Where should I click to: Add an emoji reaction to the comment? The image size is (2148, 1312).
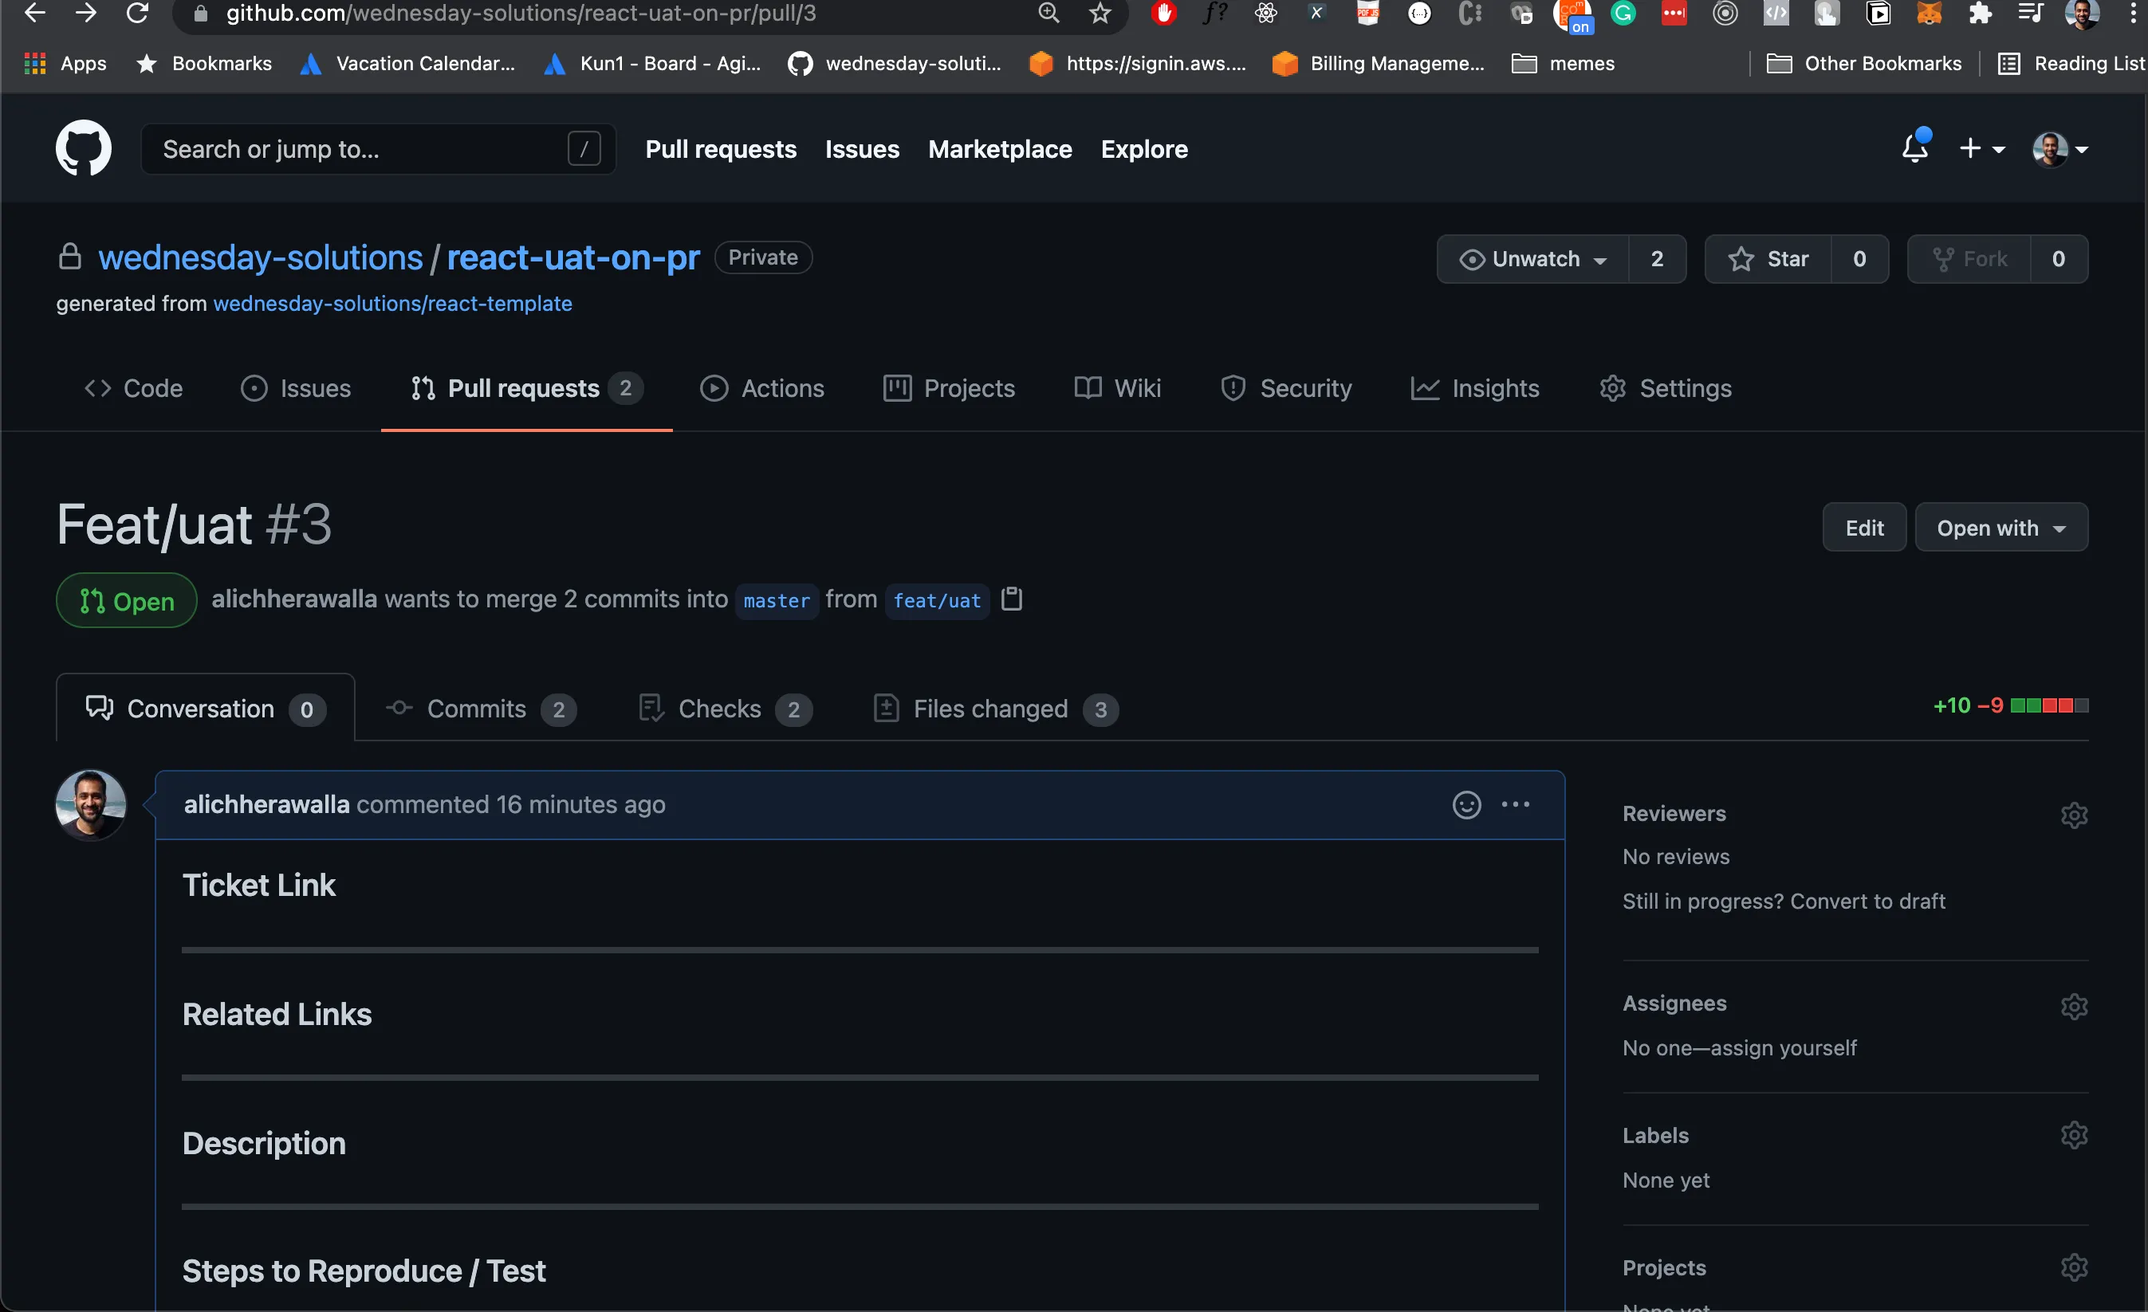[1466, 803]
